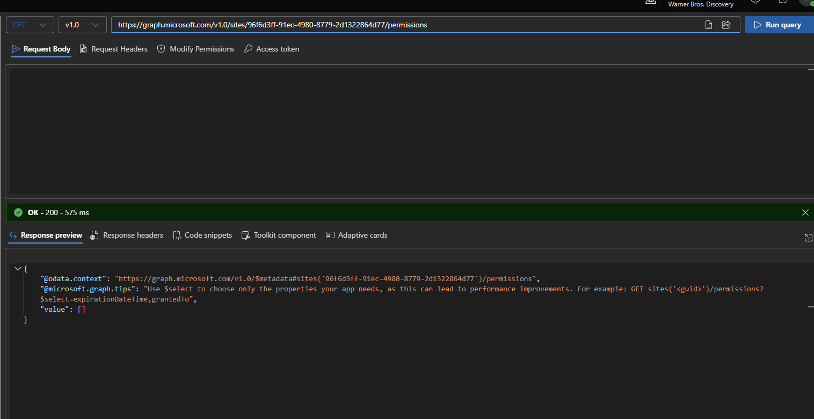Viewport: 814px width, 419px height.
Task: Open the GET HTTP method dropdown
Action: [30, 25]
